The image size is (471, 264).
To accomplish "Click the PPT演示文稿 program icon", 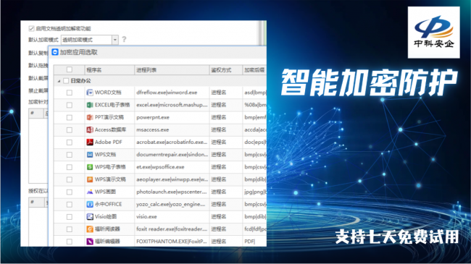I will click(x=90, y=117).
